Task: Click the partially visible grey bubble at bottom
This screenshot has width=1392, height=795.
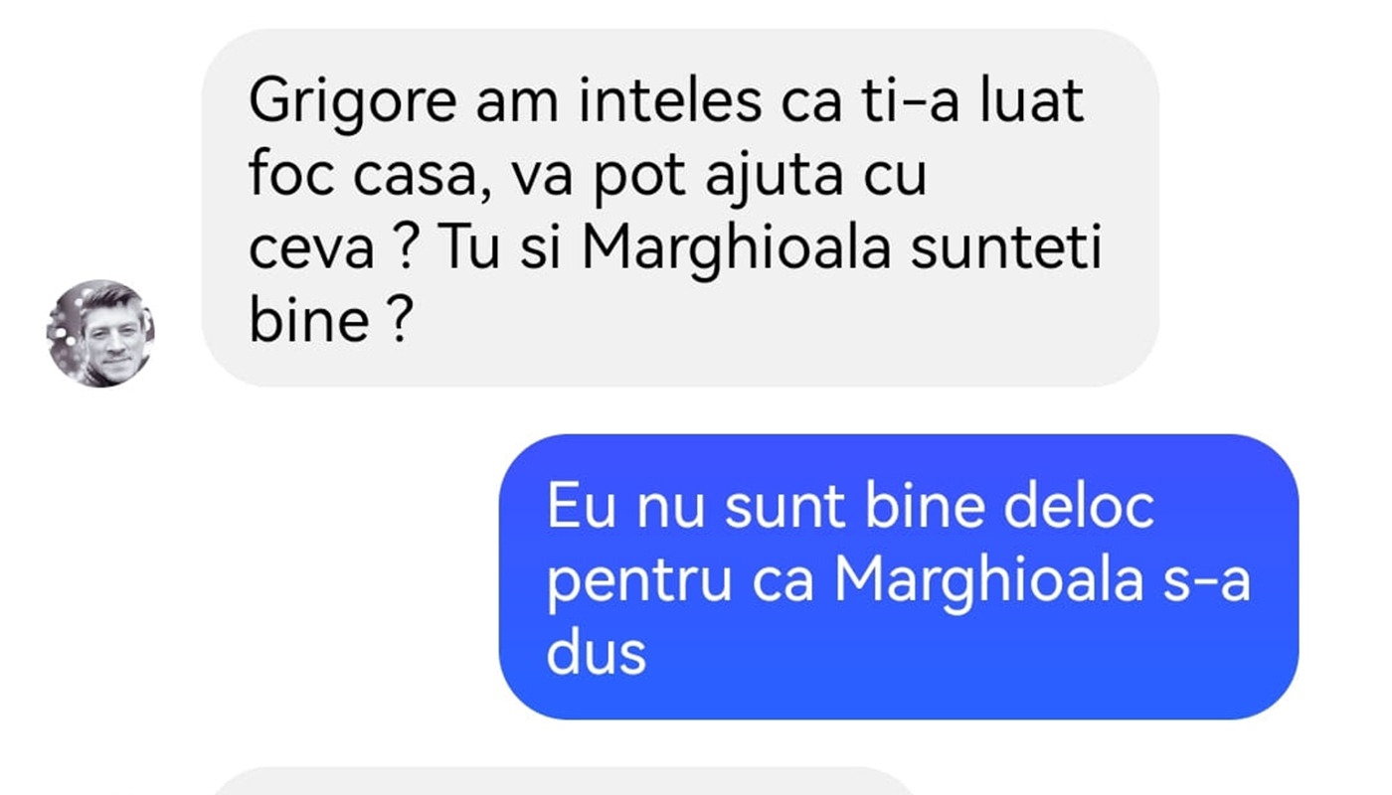Action: 562,781
